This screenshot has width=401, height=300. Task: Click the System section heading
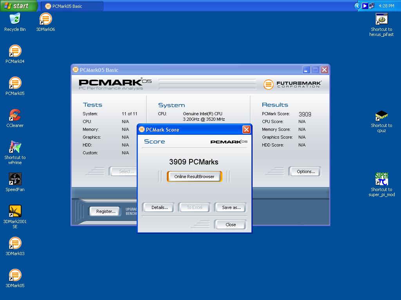(x=172, y=105)
